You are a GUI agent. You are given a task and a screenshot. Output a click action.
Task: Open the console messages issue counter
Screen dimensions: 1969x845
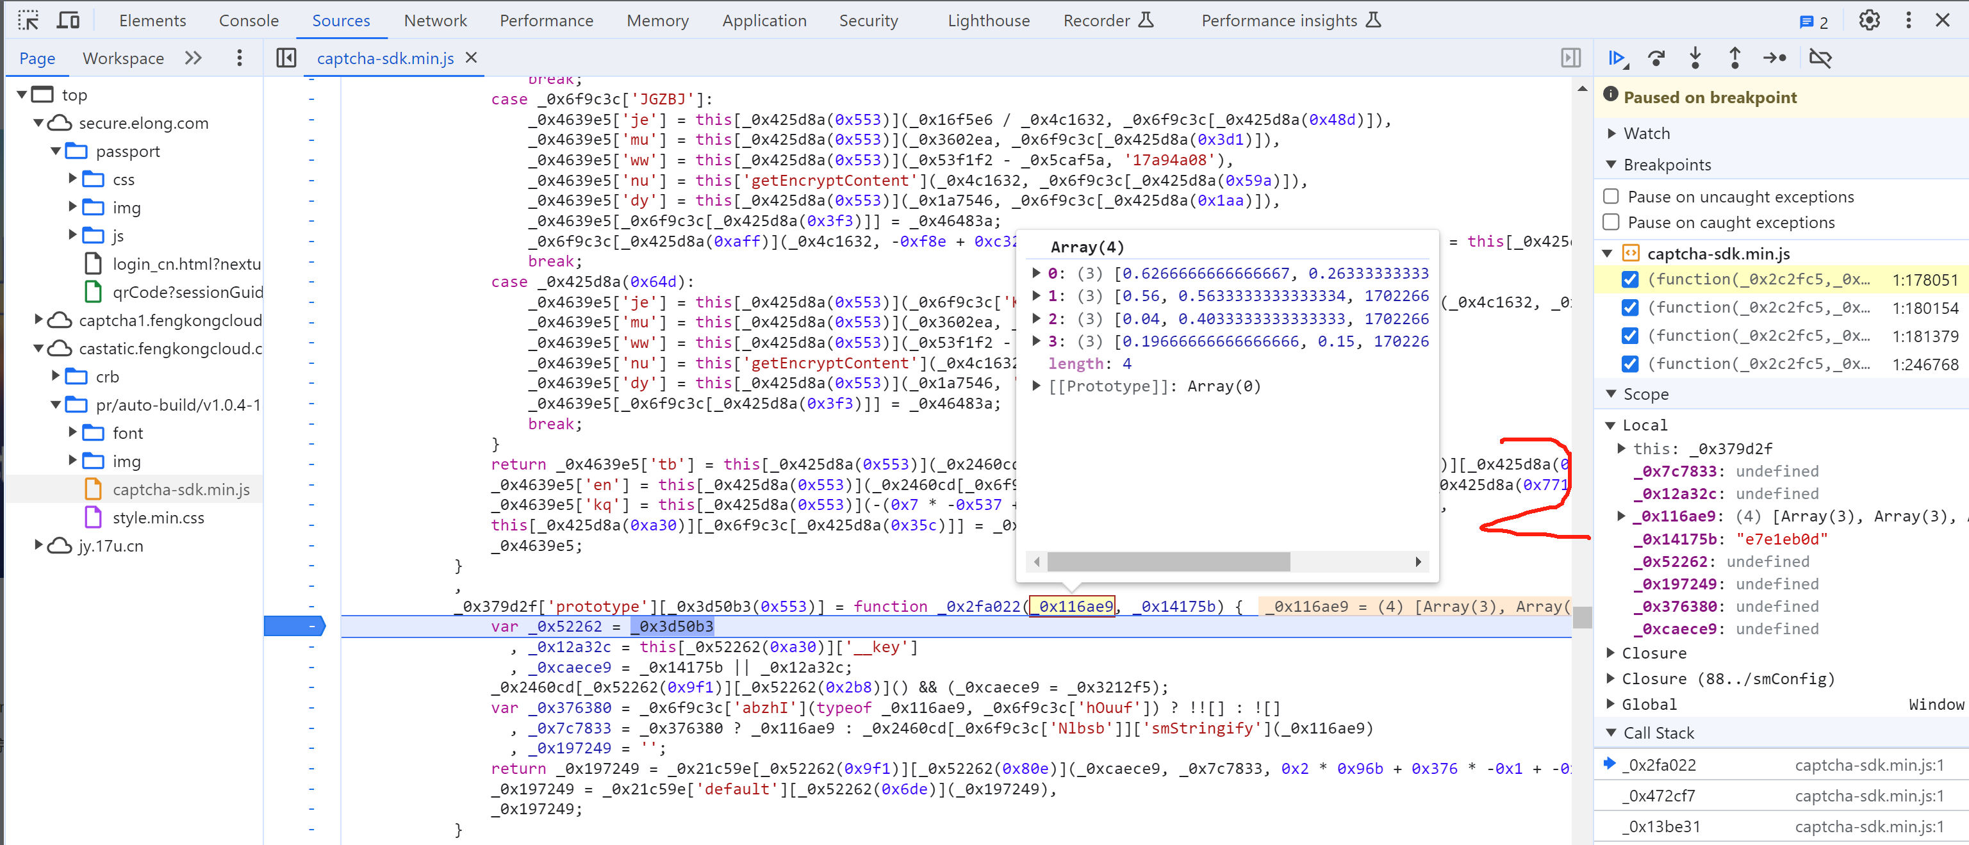click(1815, 21)
